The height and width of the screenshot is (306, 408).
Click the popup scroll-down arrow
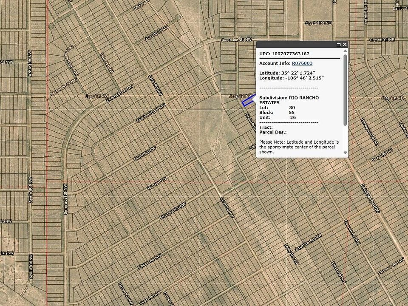(345, 153)
